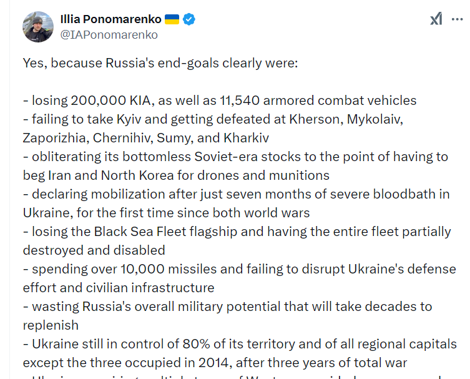The width and height of the screenshot is (470, 379).
Task: Click the line about bottomless Soviet-era stocks
Action: pyautogui.click(x=235, y=157)
